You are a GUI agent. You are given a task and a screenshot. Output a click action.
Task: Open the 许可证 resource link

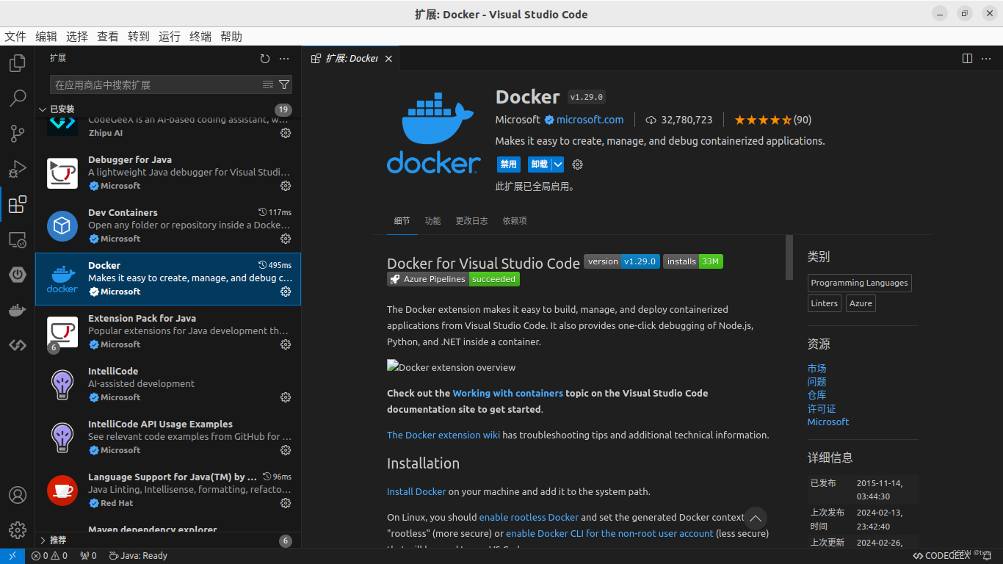pos(822,408)
